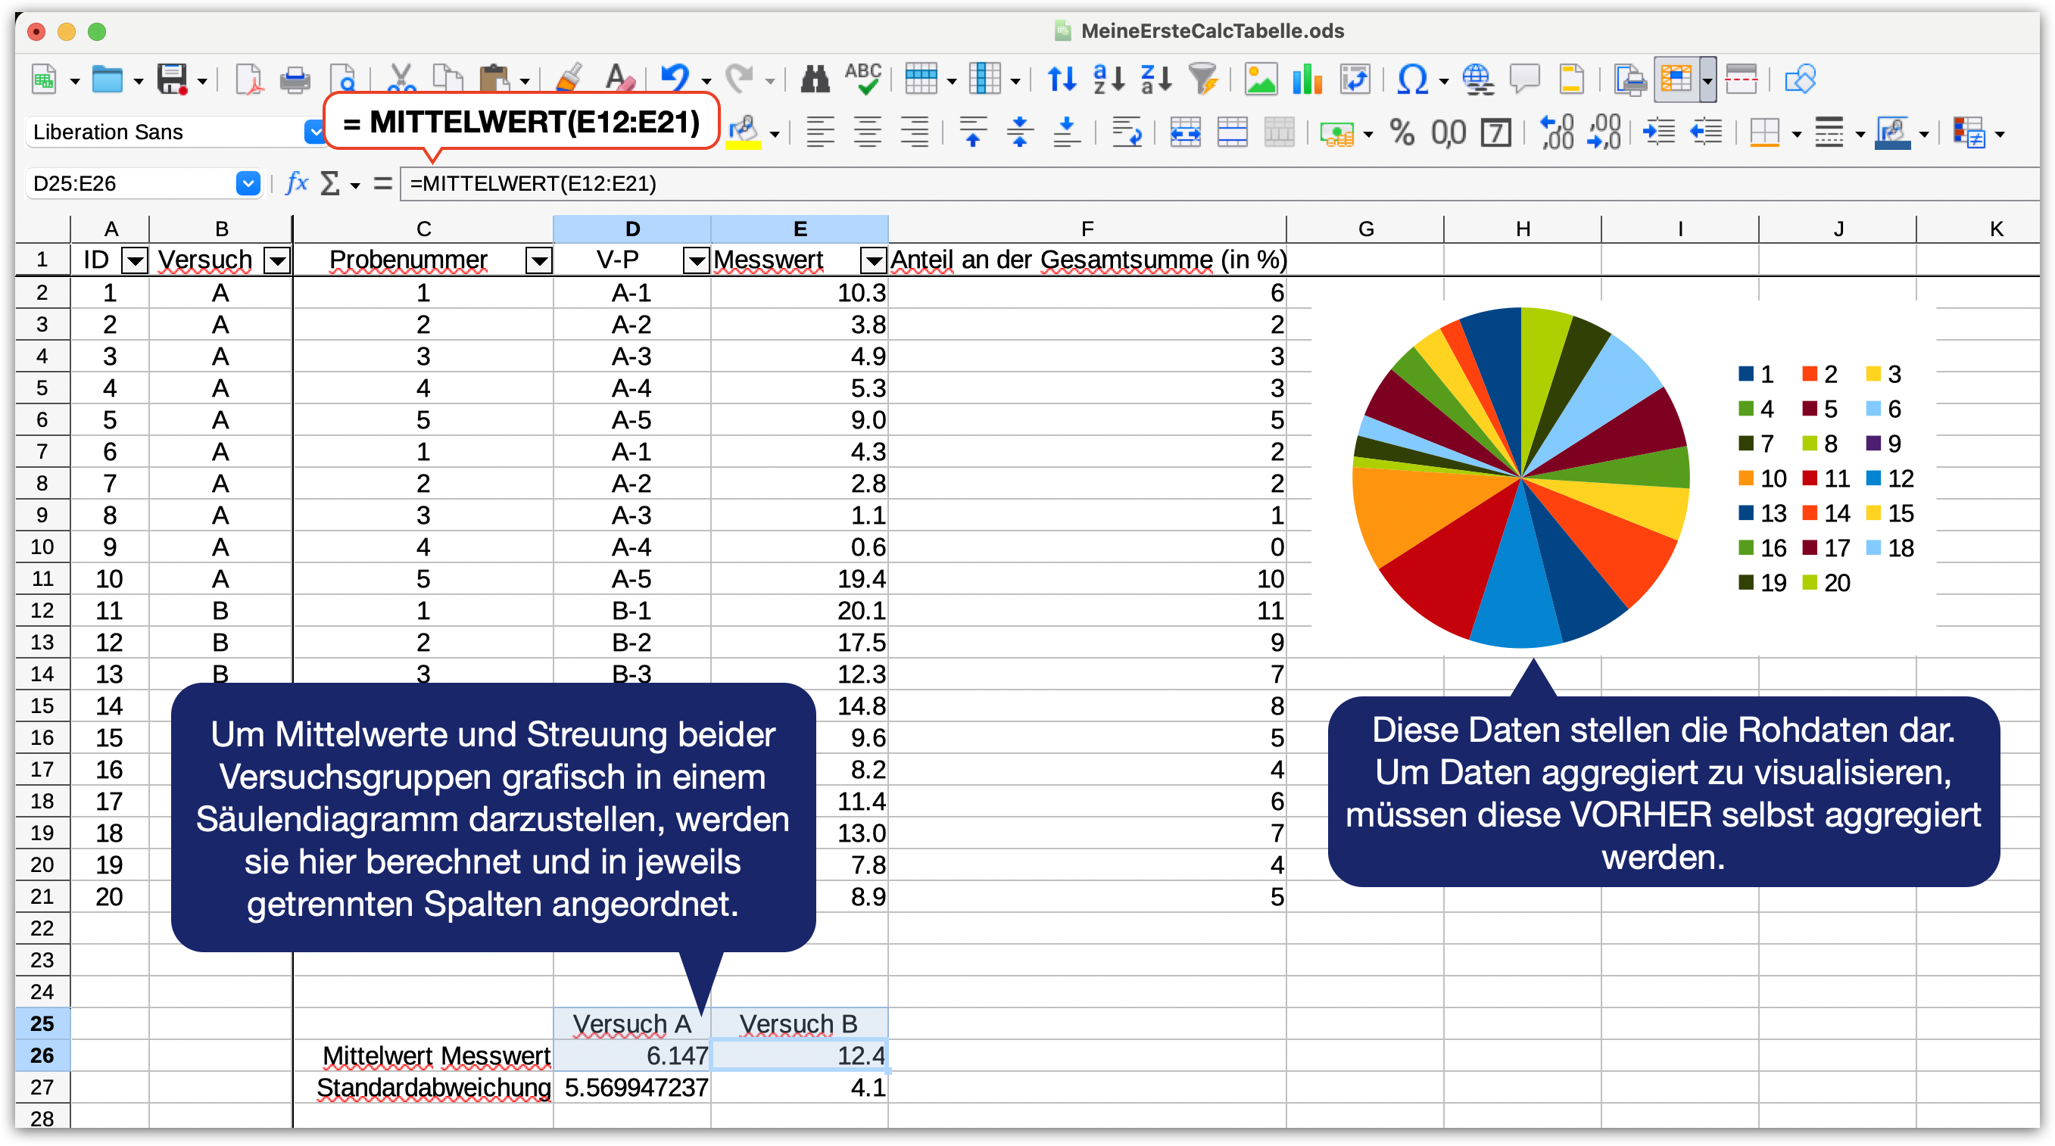Select the pie chart object
Image resolution: width=2055 pixels, height=1146 pixels.
[x=1520, y=477]
